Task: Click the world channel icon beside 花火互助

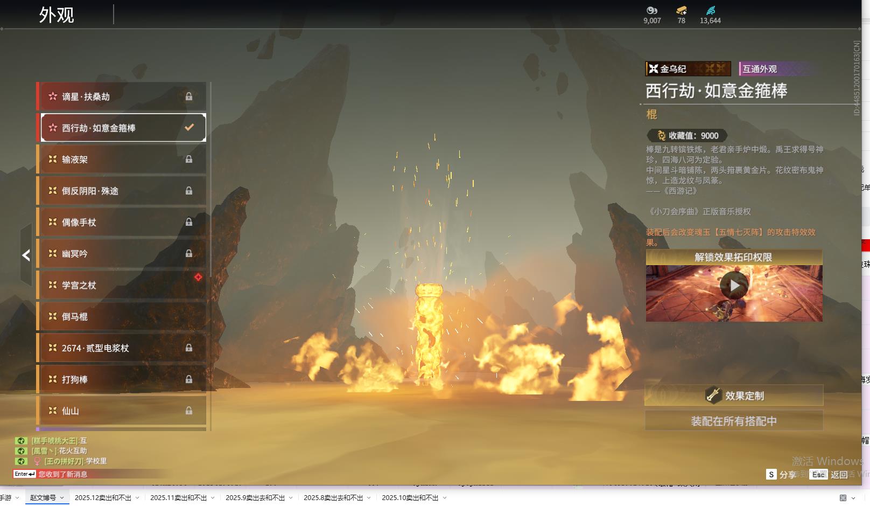Action: click(x=21, y=451)
